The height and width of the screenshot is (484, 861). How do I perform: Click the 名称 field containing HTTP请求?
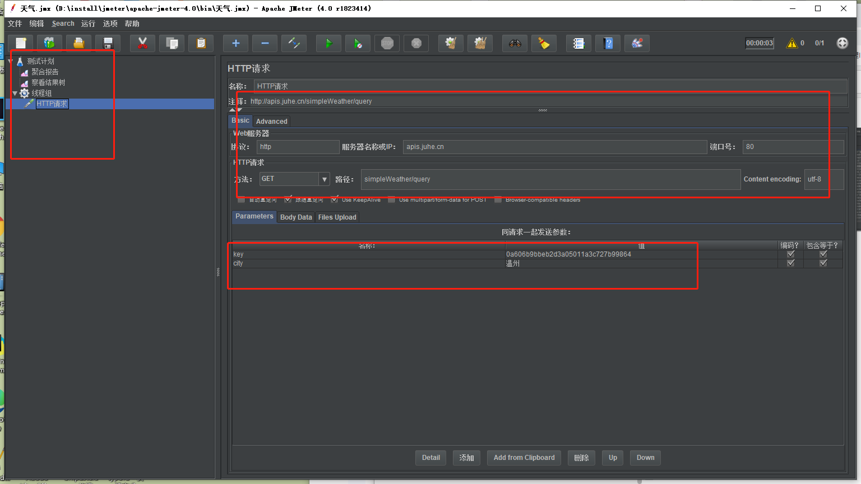(x=550, y=86)
